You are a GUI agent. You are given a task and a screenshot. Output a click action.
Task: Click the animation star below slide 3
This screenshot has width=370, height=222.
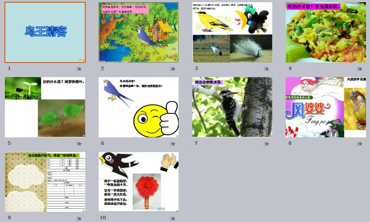266,69
